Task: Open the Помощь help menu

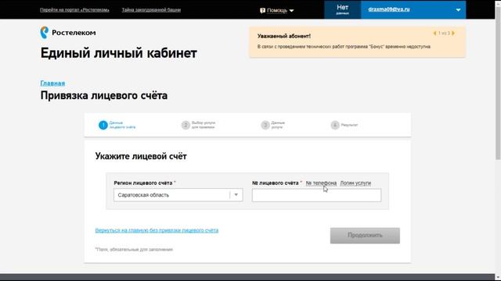Action: [x=276, y=10]
